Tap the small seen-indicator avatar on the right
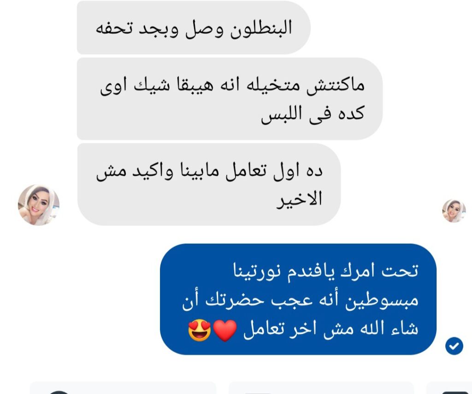The image size is (472, 394). (x=454, y=211)
